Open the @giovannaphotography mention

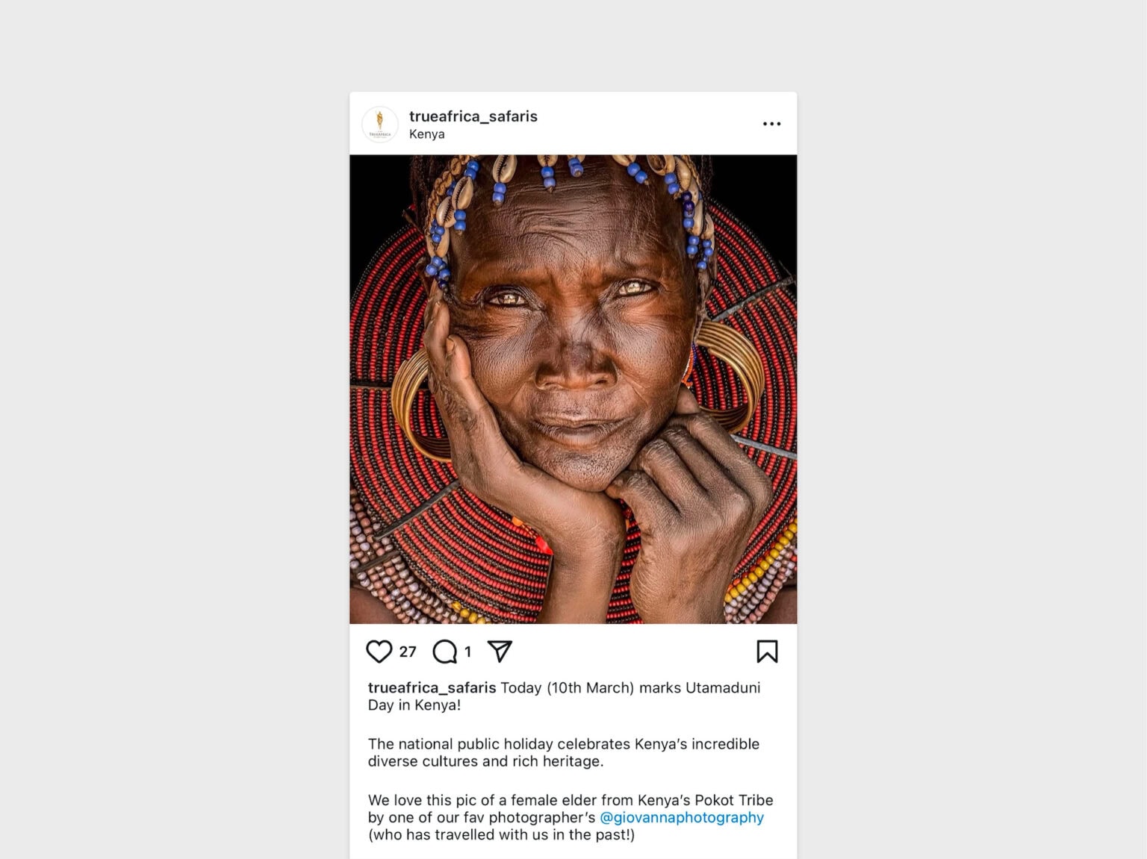(x=682, y=817)
